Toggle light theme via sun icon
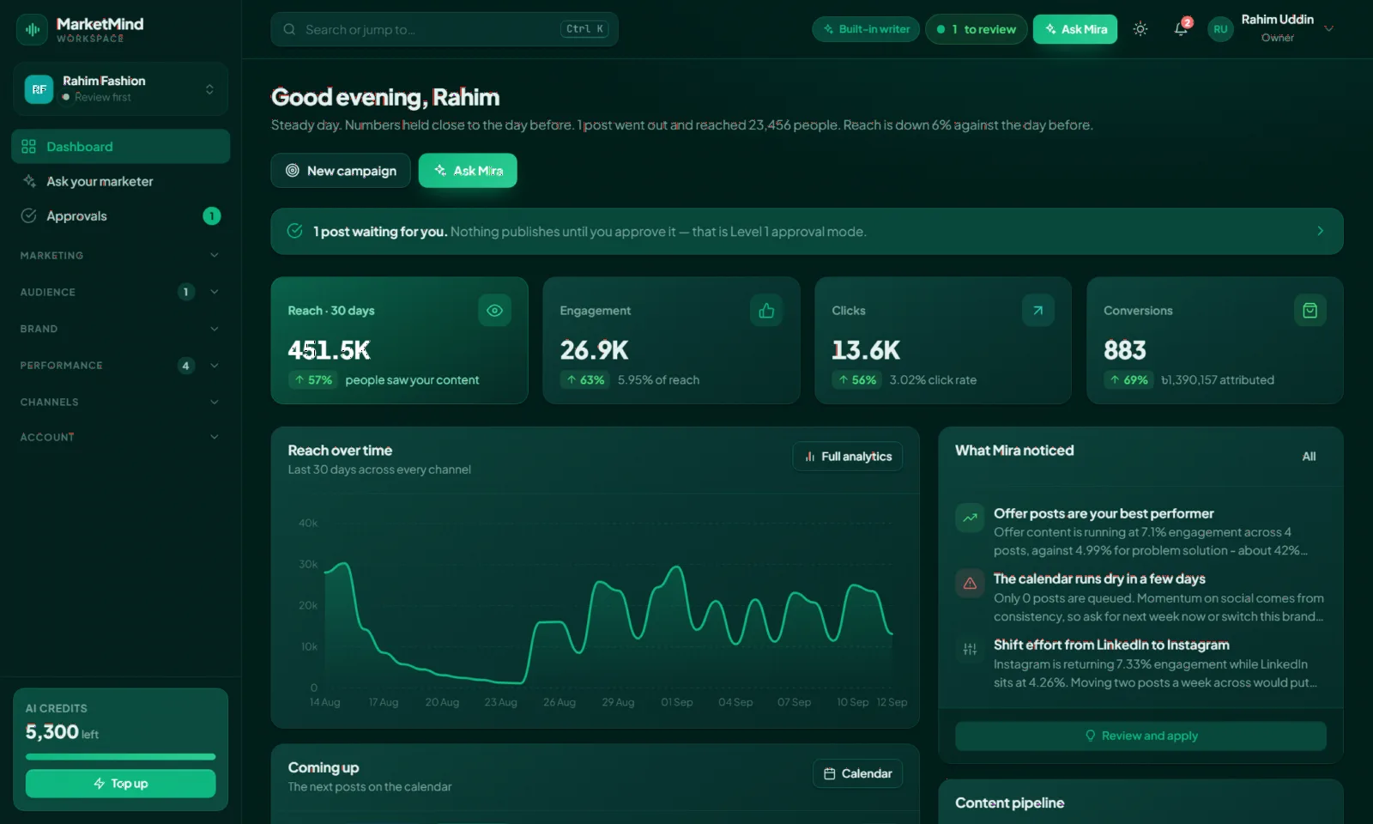 pyautogui.click(x=1140, y=29)
